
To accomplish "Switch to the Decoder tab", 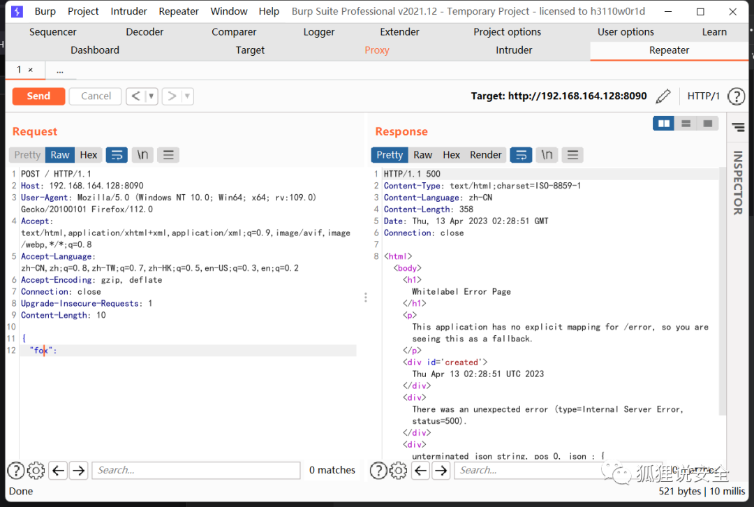I will coord(145,31).
